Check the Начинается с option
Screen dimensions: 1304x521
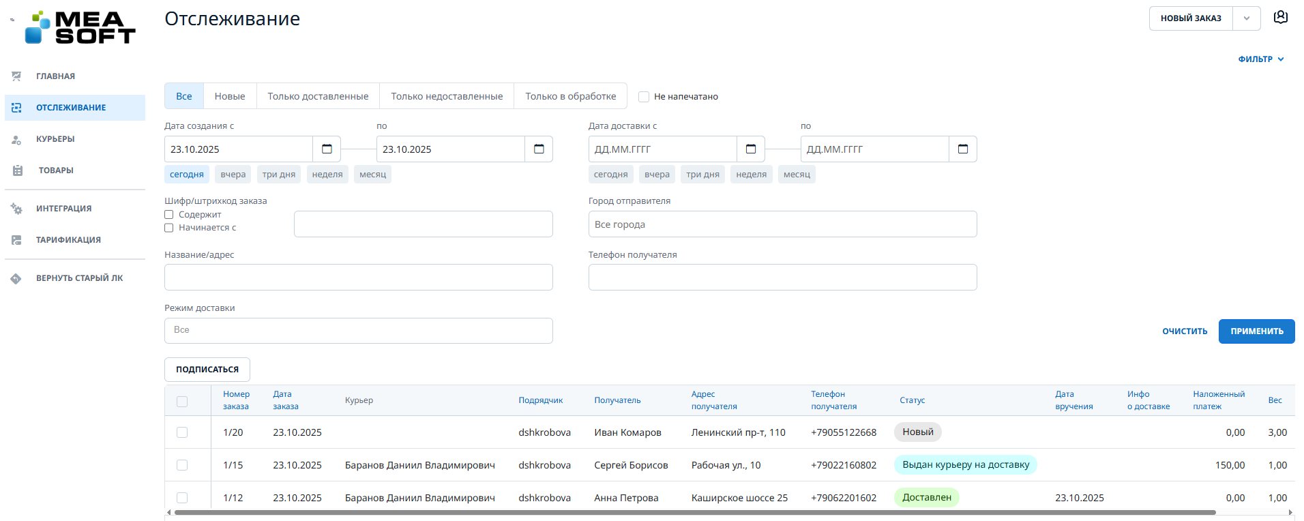point(169,228)
